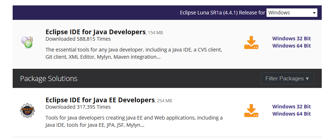Download Windows 64 Bit for Java EE Developers
The height and width of the screenshot is (139, 325).
[291, 114]
